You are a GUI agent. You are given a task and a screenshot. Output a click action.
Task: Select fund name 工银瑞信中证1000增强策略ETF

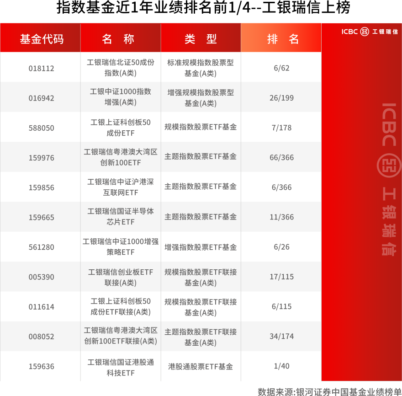pos(121,246)
